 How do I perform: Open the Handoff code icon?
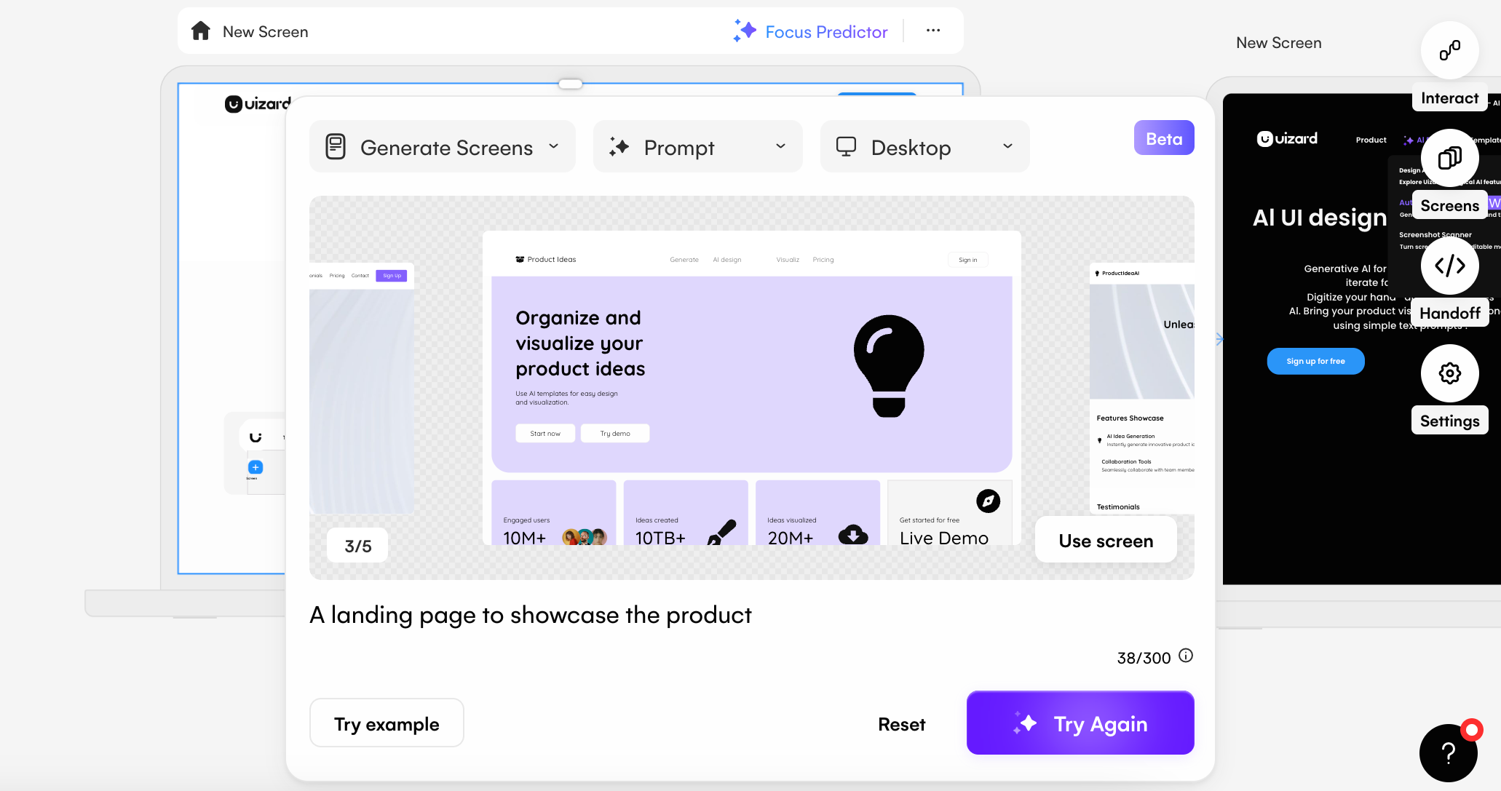pos(1449,266)
